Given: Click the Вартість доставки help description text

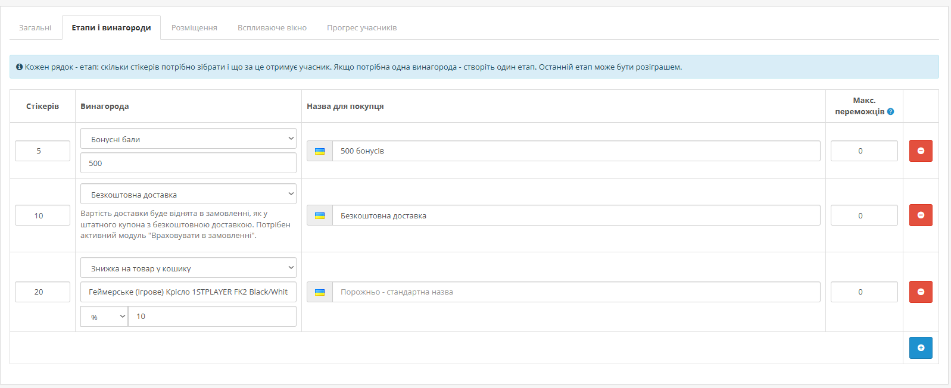Looking at the screenshot, I should point(185,224).
